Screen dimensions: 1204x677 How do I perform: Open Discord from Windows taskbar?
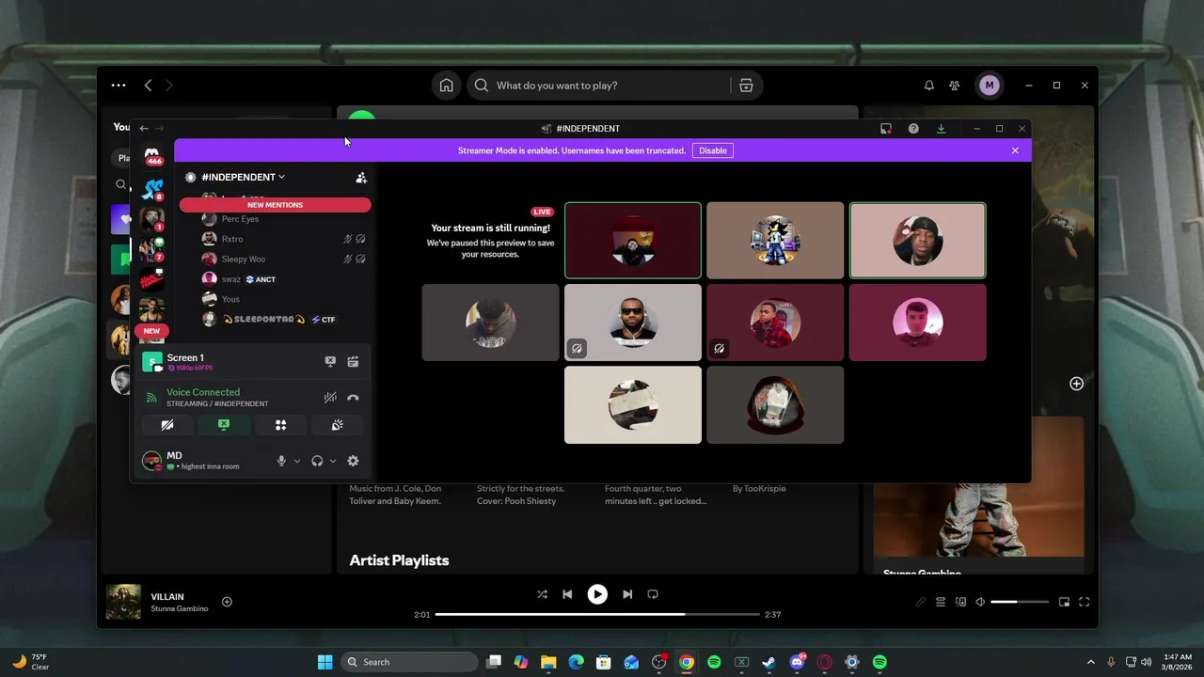pyautogui.click(x=797, y=662)
